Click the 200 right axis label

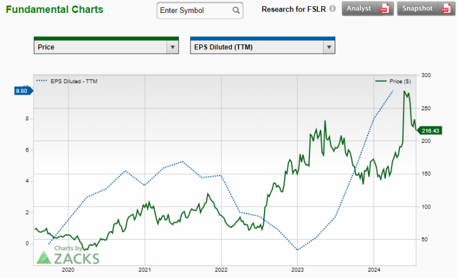point(426,141)
